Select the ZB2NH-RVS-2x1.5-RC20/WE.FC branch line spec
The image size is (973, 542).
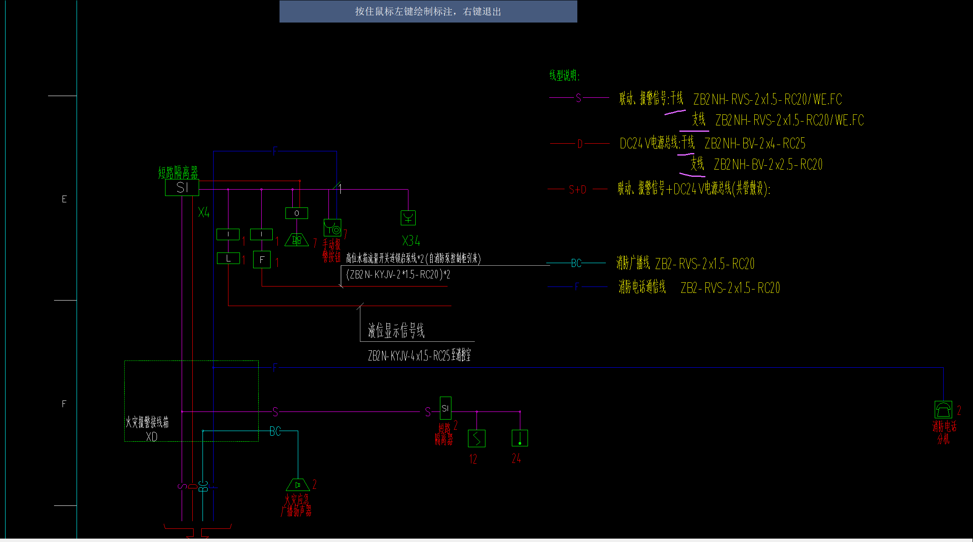[x=790, y=120]
